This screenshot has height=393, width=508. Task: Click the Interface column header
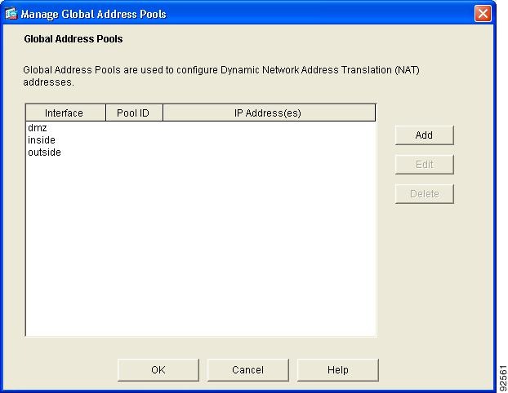point(66,113)
